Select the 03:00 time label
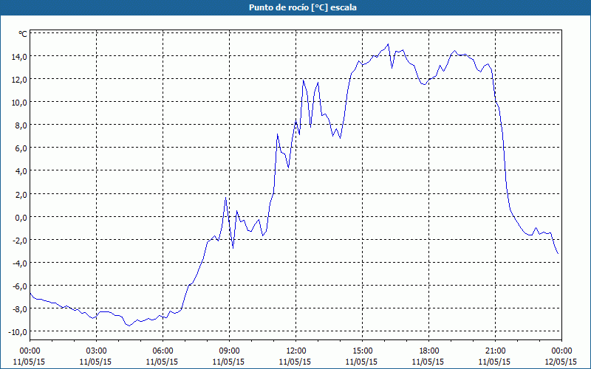The height and width of the screenshot is (369, 591). pos(96,351)
